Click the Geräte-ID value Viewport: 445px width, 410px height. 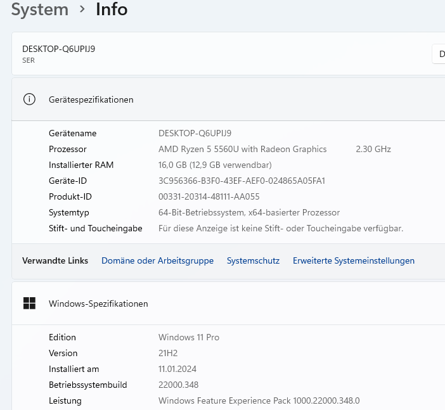242,181
